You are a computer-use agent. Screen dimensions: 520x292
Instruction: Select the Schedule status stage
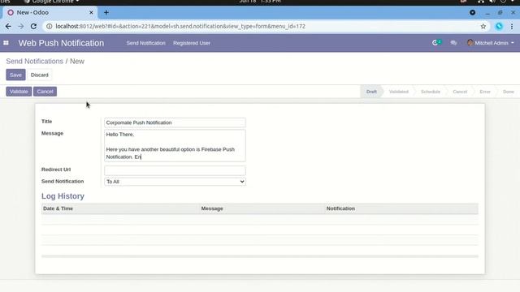[x=431, y=92]
